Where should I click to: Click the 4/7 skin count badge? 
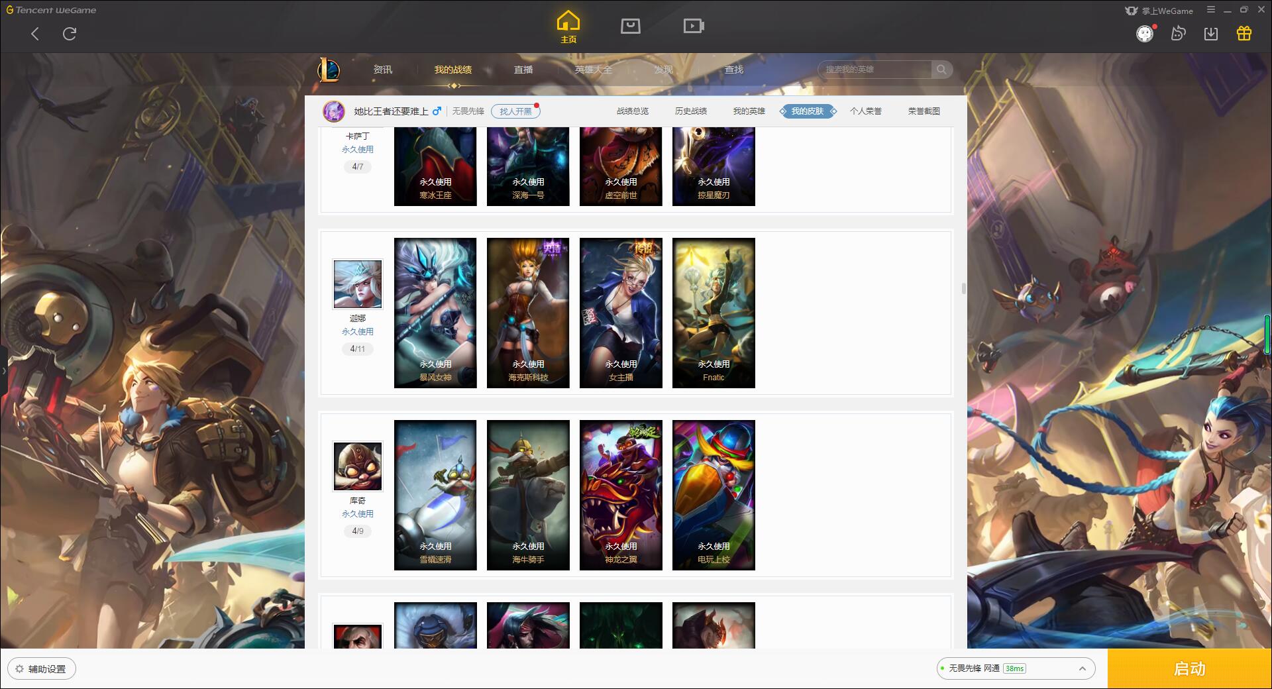point(358,167)
